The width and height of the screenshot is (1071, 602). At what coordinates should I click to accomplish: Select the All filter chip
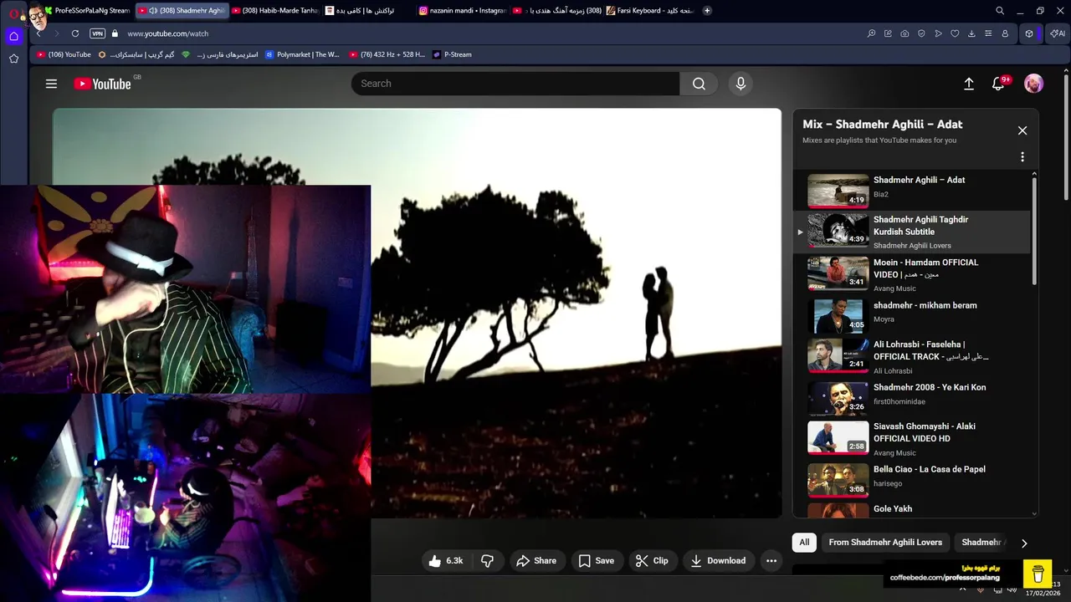click(804, 543)
